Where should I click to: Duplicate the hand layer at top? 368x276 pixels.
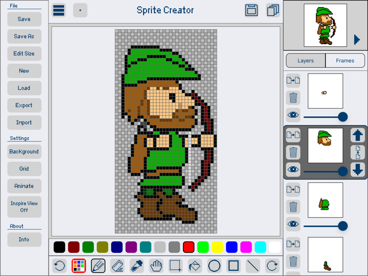click(x=293, y=80)
